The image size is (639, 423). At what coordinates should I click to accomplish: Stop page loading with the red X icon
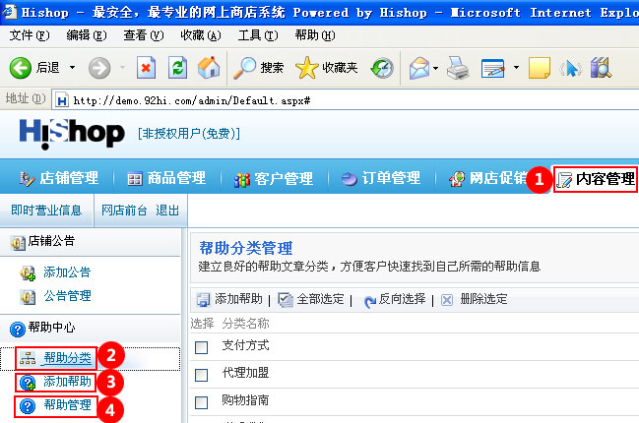(x=146, y=68)
